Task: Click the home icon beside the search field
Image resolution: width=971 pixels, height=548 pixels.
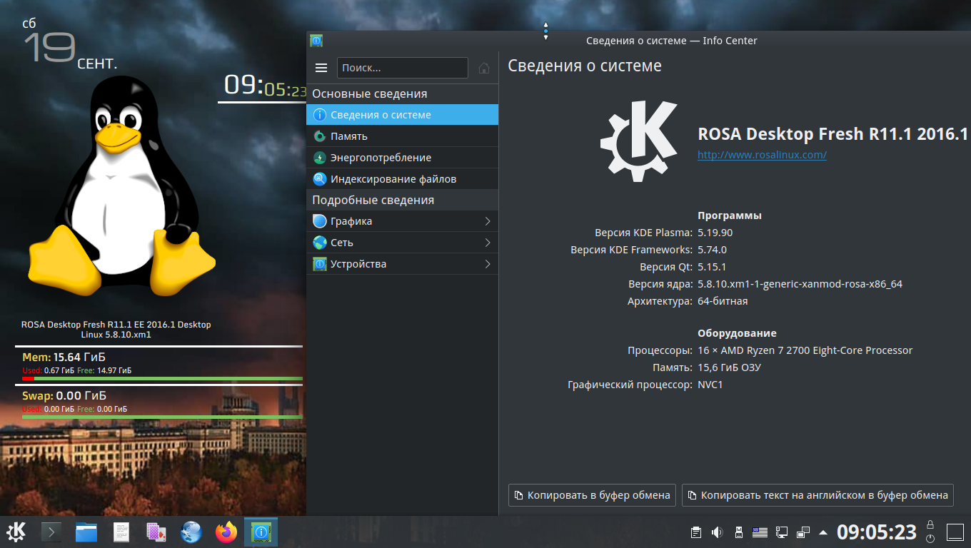Action: click(x=484, y=68)
